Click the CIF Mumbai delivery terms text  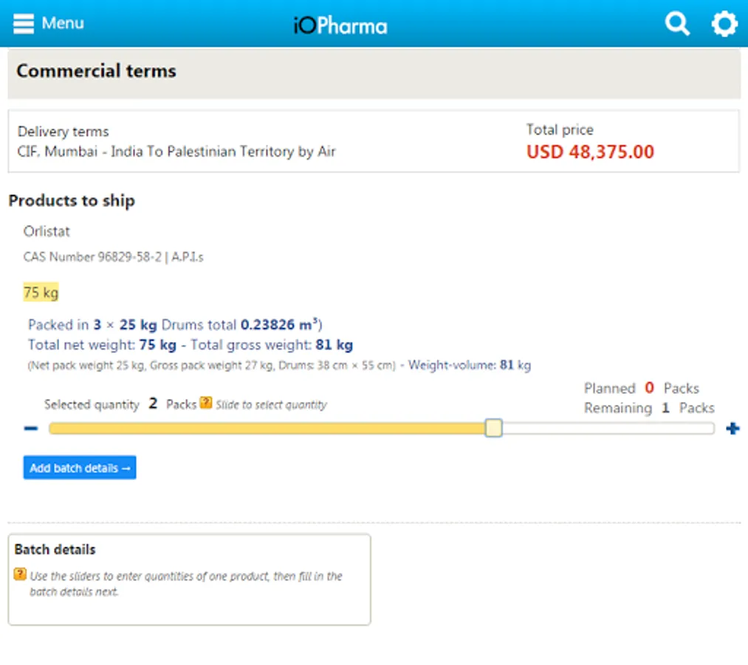[x=176, y=151]
